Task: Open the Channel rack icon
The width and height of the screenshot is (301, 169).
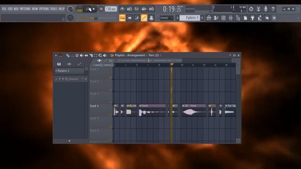Action: (223, 18)
